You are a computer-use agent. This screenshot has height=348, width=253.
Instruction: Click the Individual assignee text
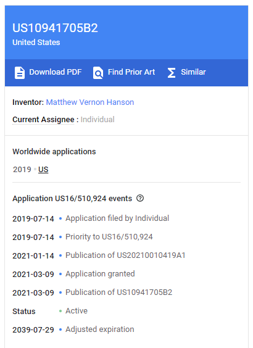97,120
